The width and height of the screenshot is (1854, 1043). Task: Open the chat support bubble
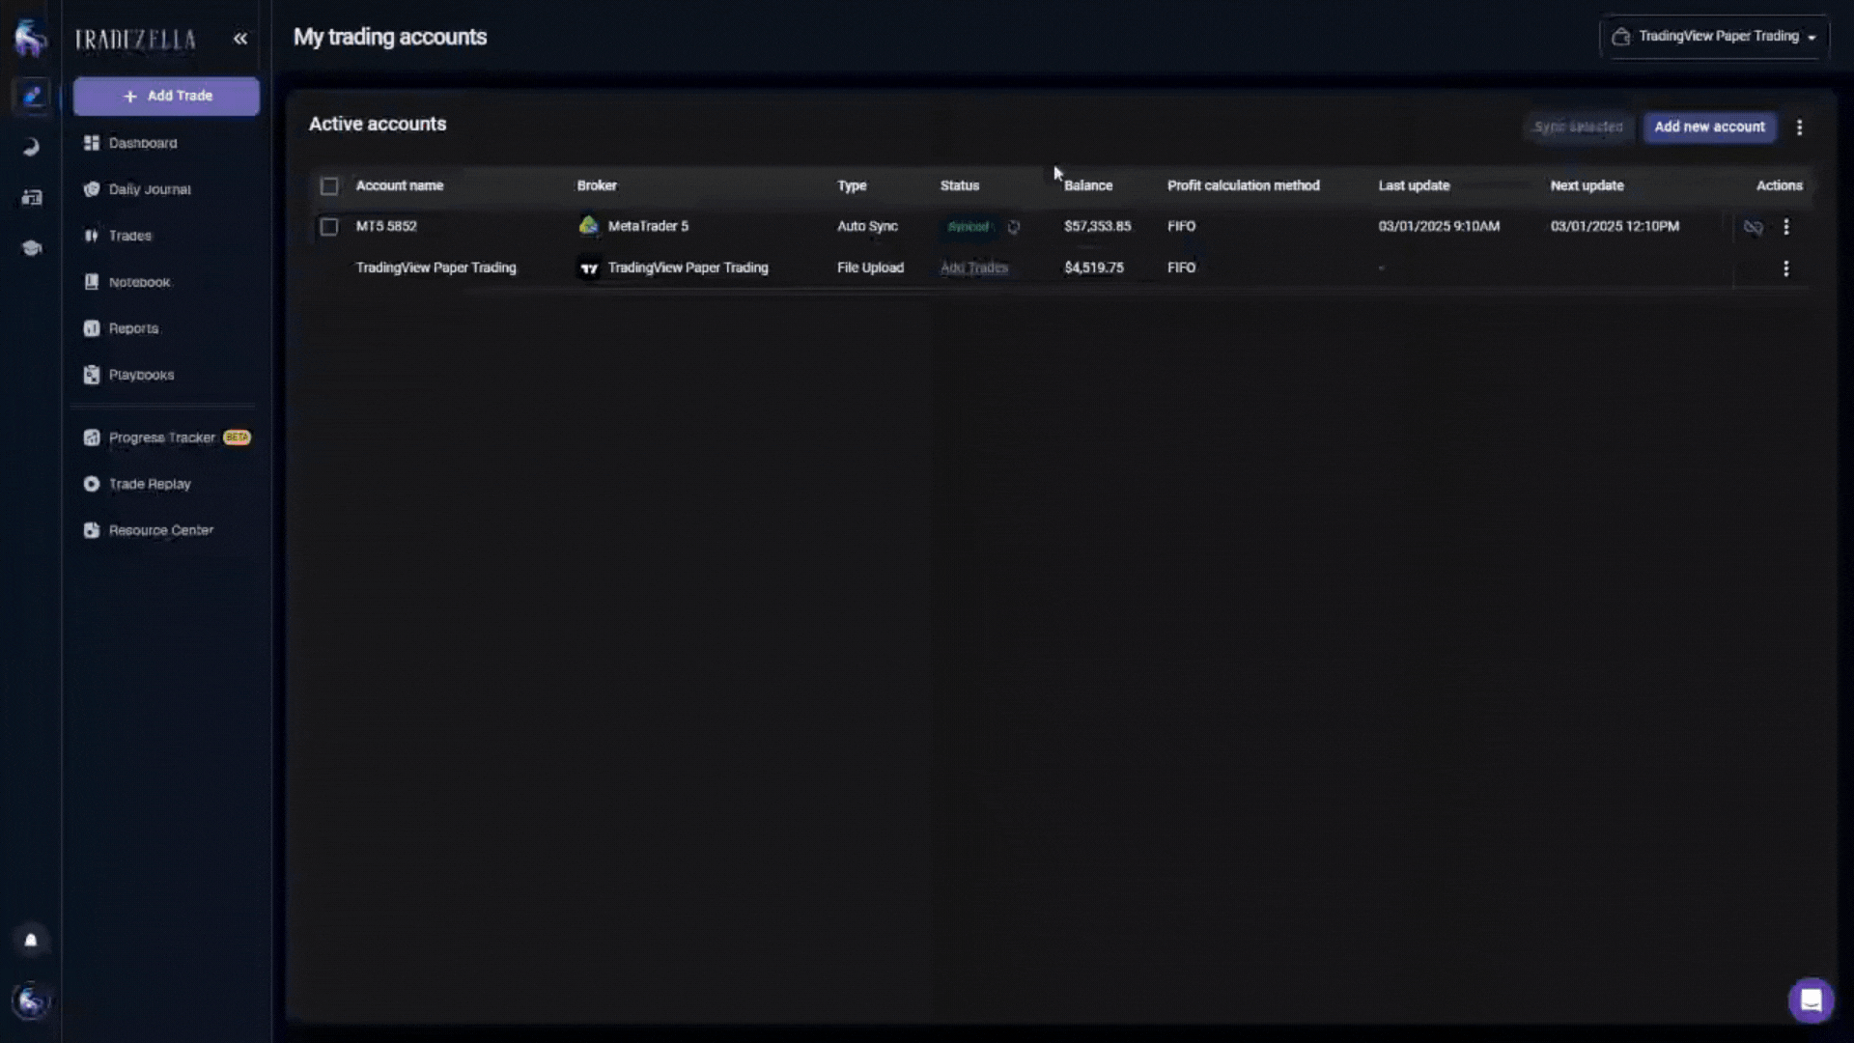click(x=1811, y=1001)
